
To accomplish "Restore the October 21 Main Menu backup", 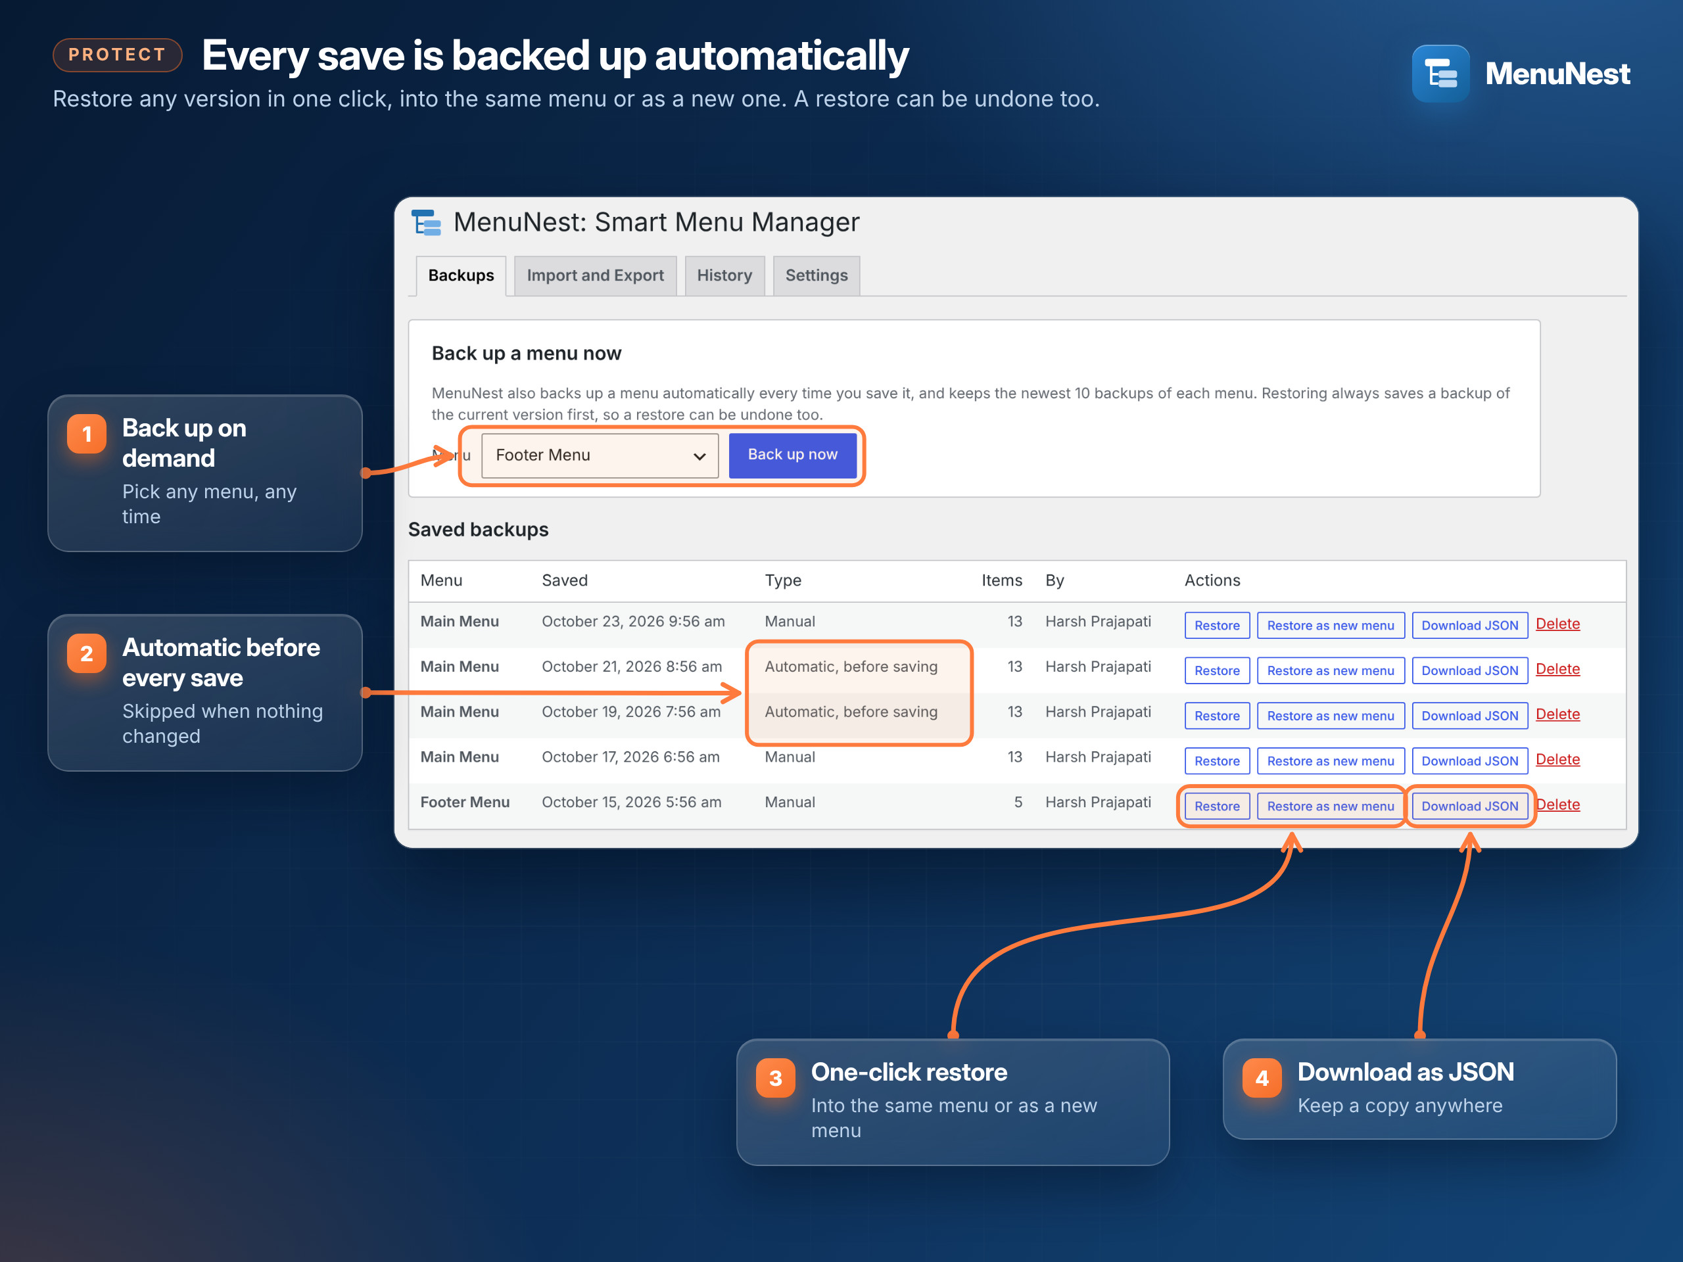I will click(x=1217, y=670).
